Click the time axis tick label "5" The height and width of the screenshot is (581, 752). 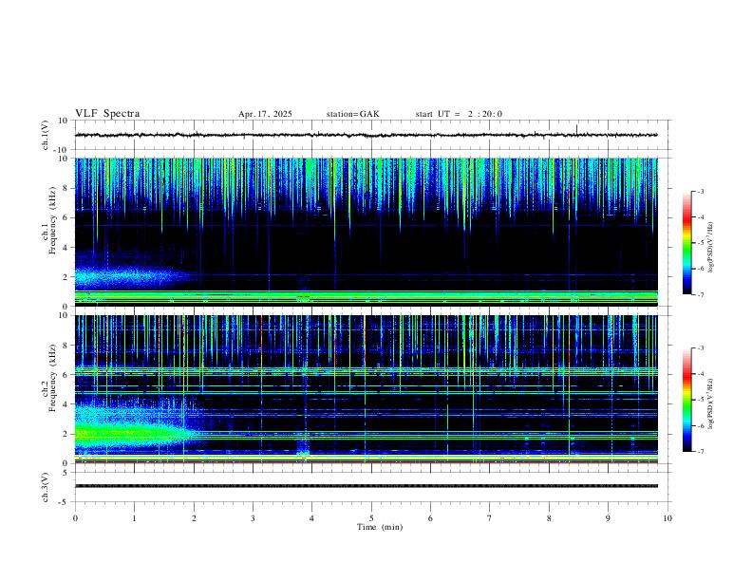[371, 518]
